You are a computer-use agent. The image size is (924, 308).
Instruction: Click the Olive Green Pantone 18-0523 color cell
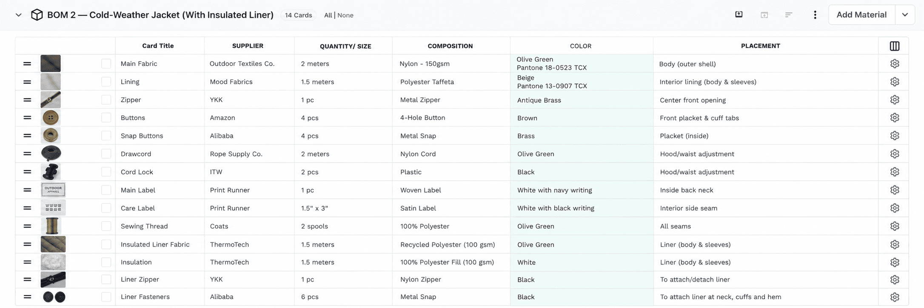[582, 63]
